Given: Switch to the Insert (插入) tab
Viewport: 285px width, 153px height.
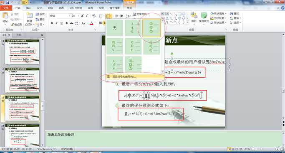Looking at the screenshot, I should pyautogui.click(x=28, y=8).
